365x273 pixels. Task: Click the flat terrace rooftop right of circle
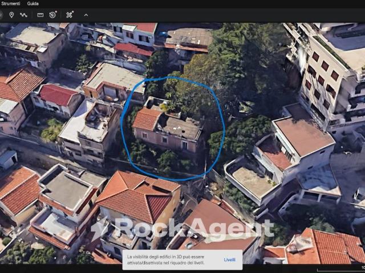tap(251, 179)
